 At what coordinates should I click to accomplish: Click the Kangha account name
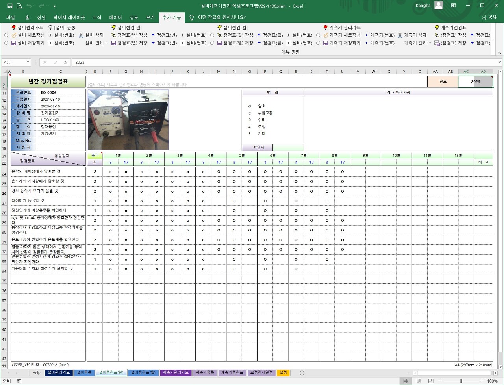[x=423, y=6]
